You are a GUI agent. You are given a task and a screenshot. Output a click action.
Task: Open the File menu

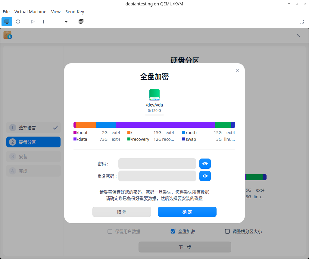(6, 12)
